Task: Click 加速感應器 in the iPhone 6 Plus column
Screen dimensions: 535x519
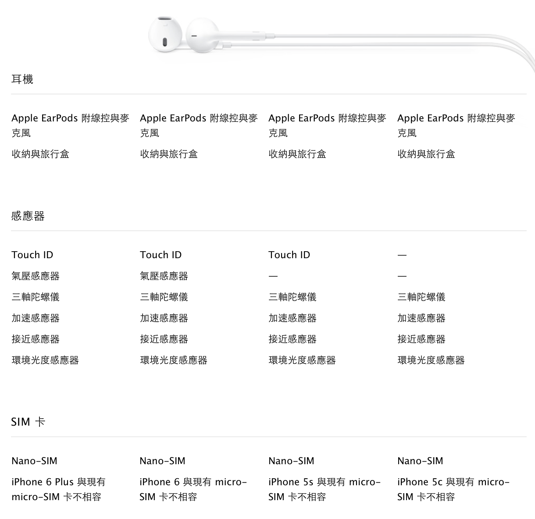Action: (36, 318)
